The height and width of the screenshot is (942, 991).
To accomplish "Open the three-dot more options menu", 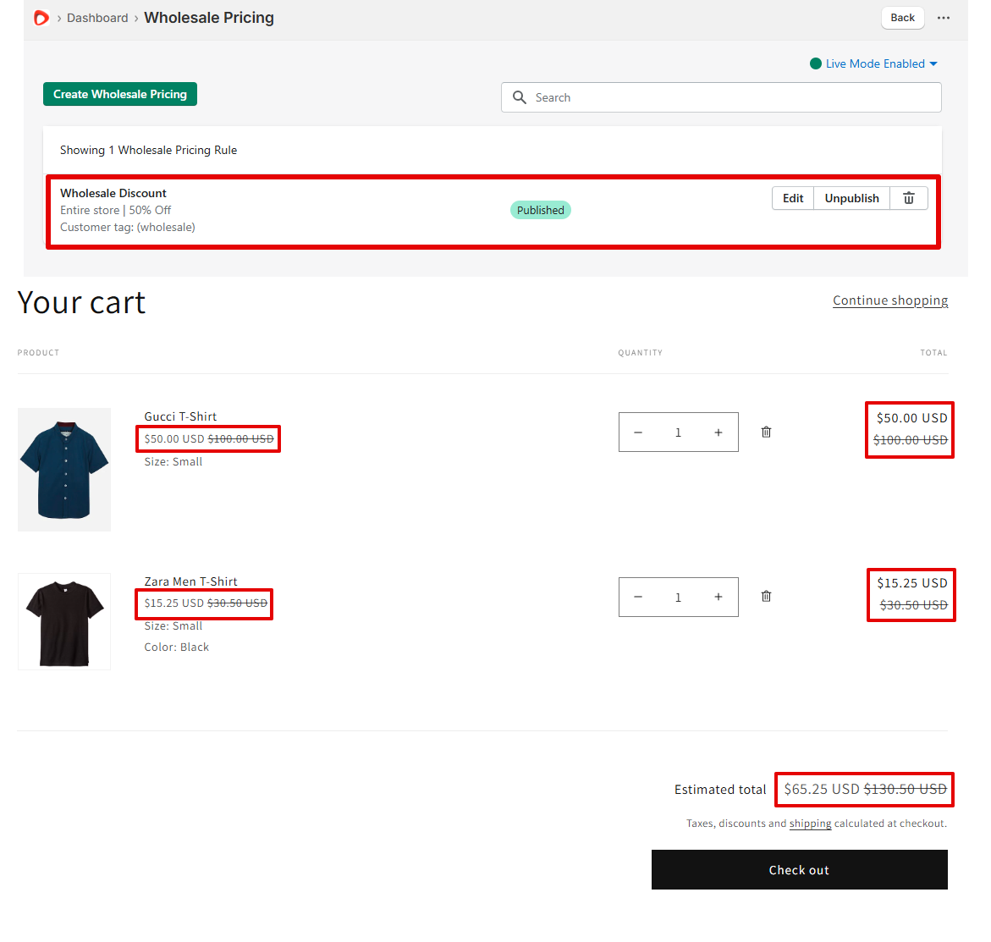I will click(x=944, y=18).
